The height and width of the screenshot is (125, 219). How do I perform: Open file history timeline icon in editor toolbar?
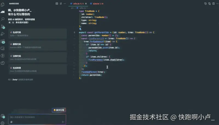click(205, 4)
